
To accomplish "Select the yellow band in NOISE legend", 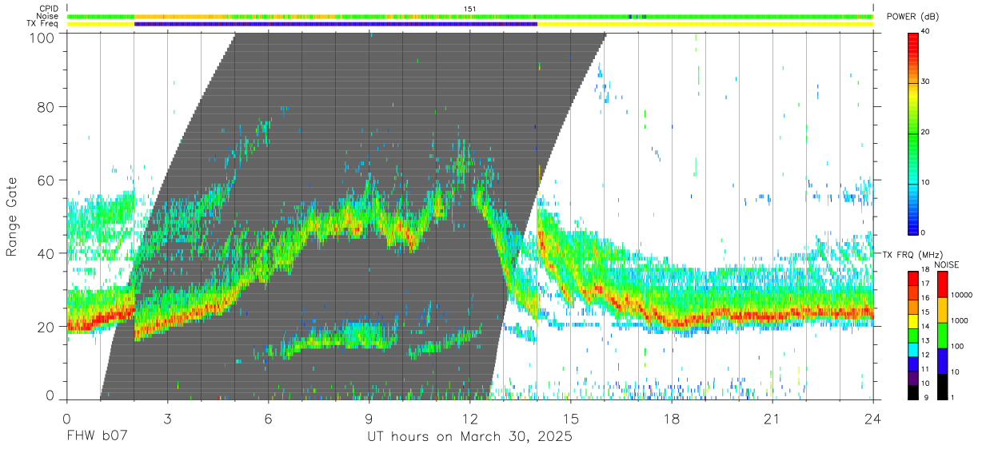I will tap(943, 309).
